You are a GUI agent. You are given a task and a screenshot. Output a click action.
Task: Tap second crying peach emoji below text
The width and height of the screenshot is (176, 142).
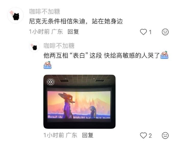tap(48, 65)
